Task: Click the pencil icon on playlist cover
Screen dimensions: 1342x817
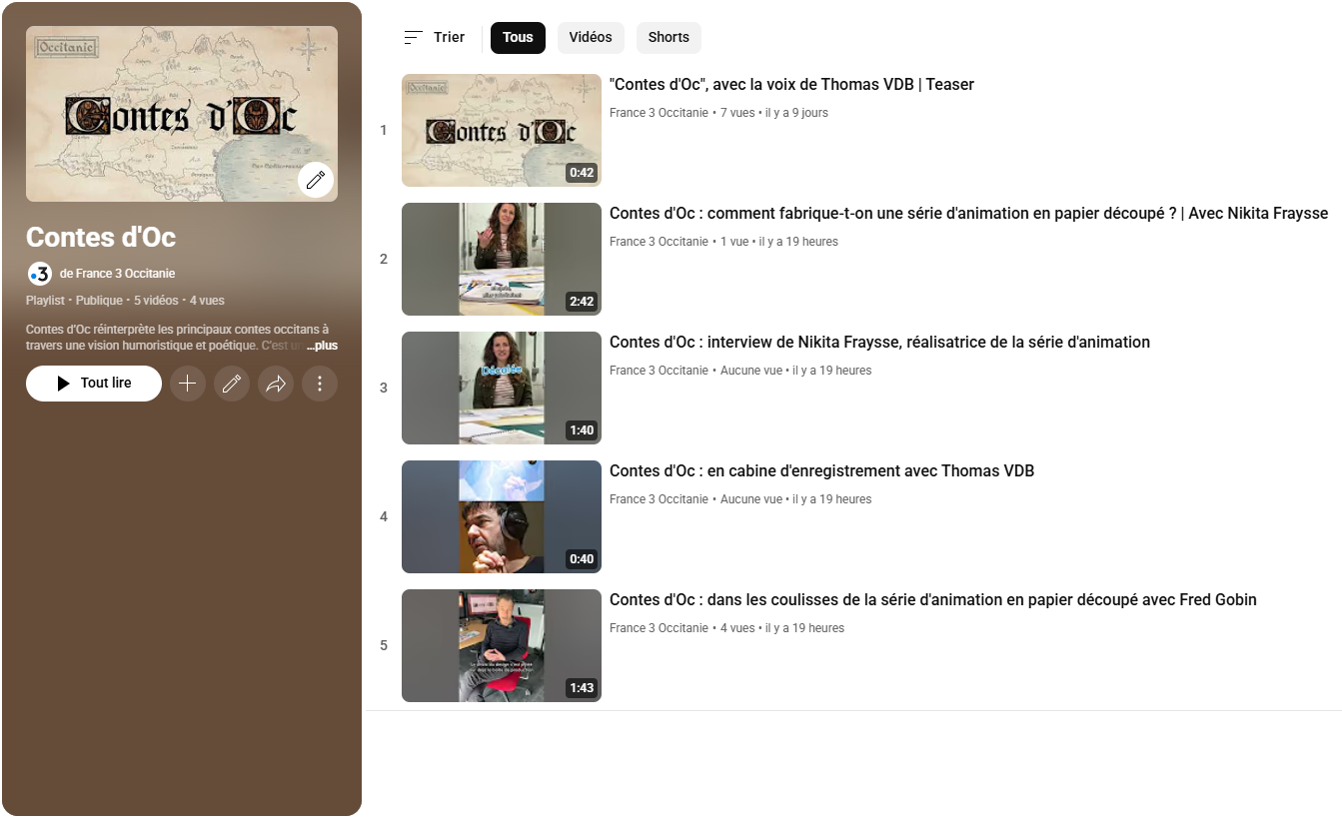Action: click(x=316, y=180)
